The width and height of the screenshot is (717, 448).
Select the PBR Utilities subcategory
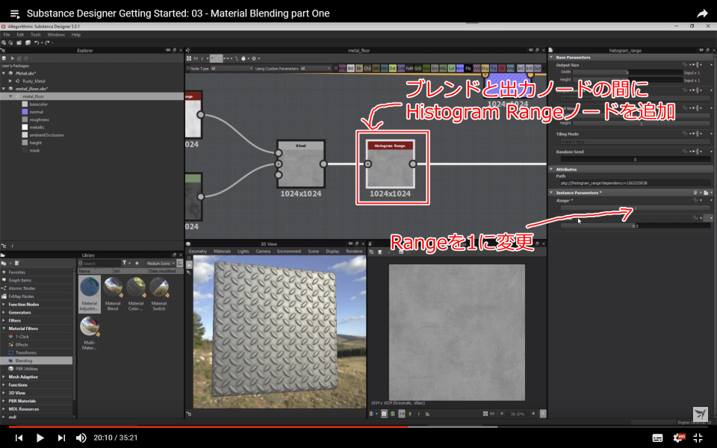[27, 369]
